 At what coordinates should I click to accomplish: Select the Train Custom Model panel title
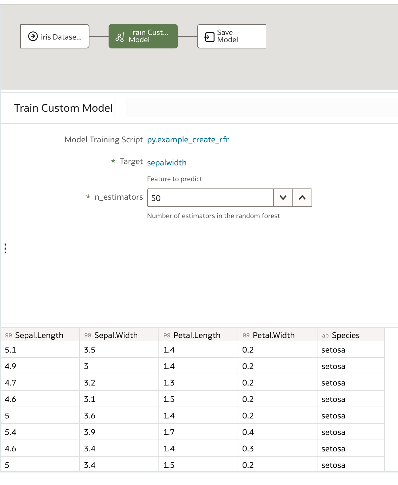[x=63, y=108]
